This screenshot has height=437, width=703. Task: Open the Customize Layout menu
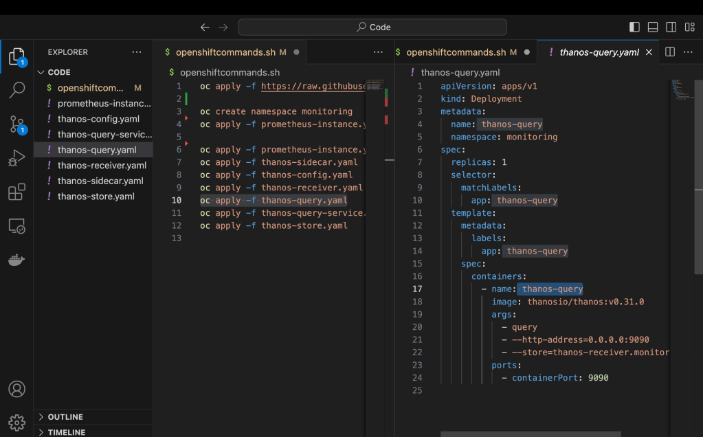point(689,27)
